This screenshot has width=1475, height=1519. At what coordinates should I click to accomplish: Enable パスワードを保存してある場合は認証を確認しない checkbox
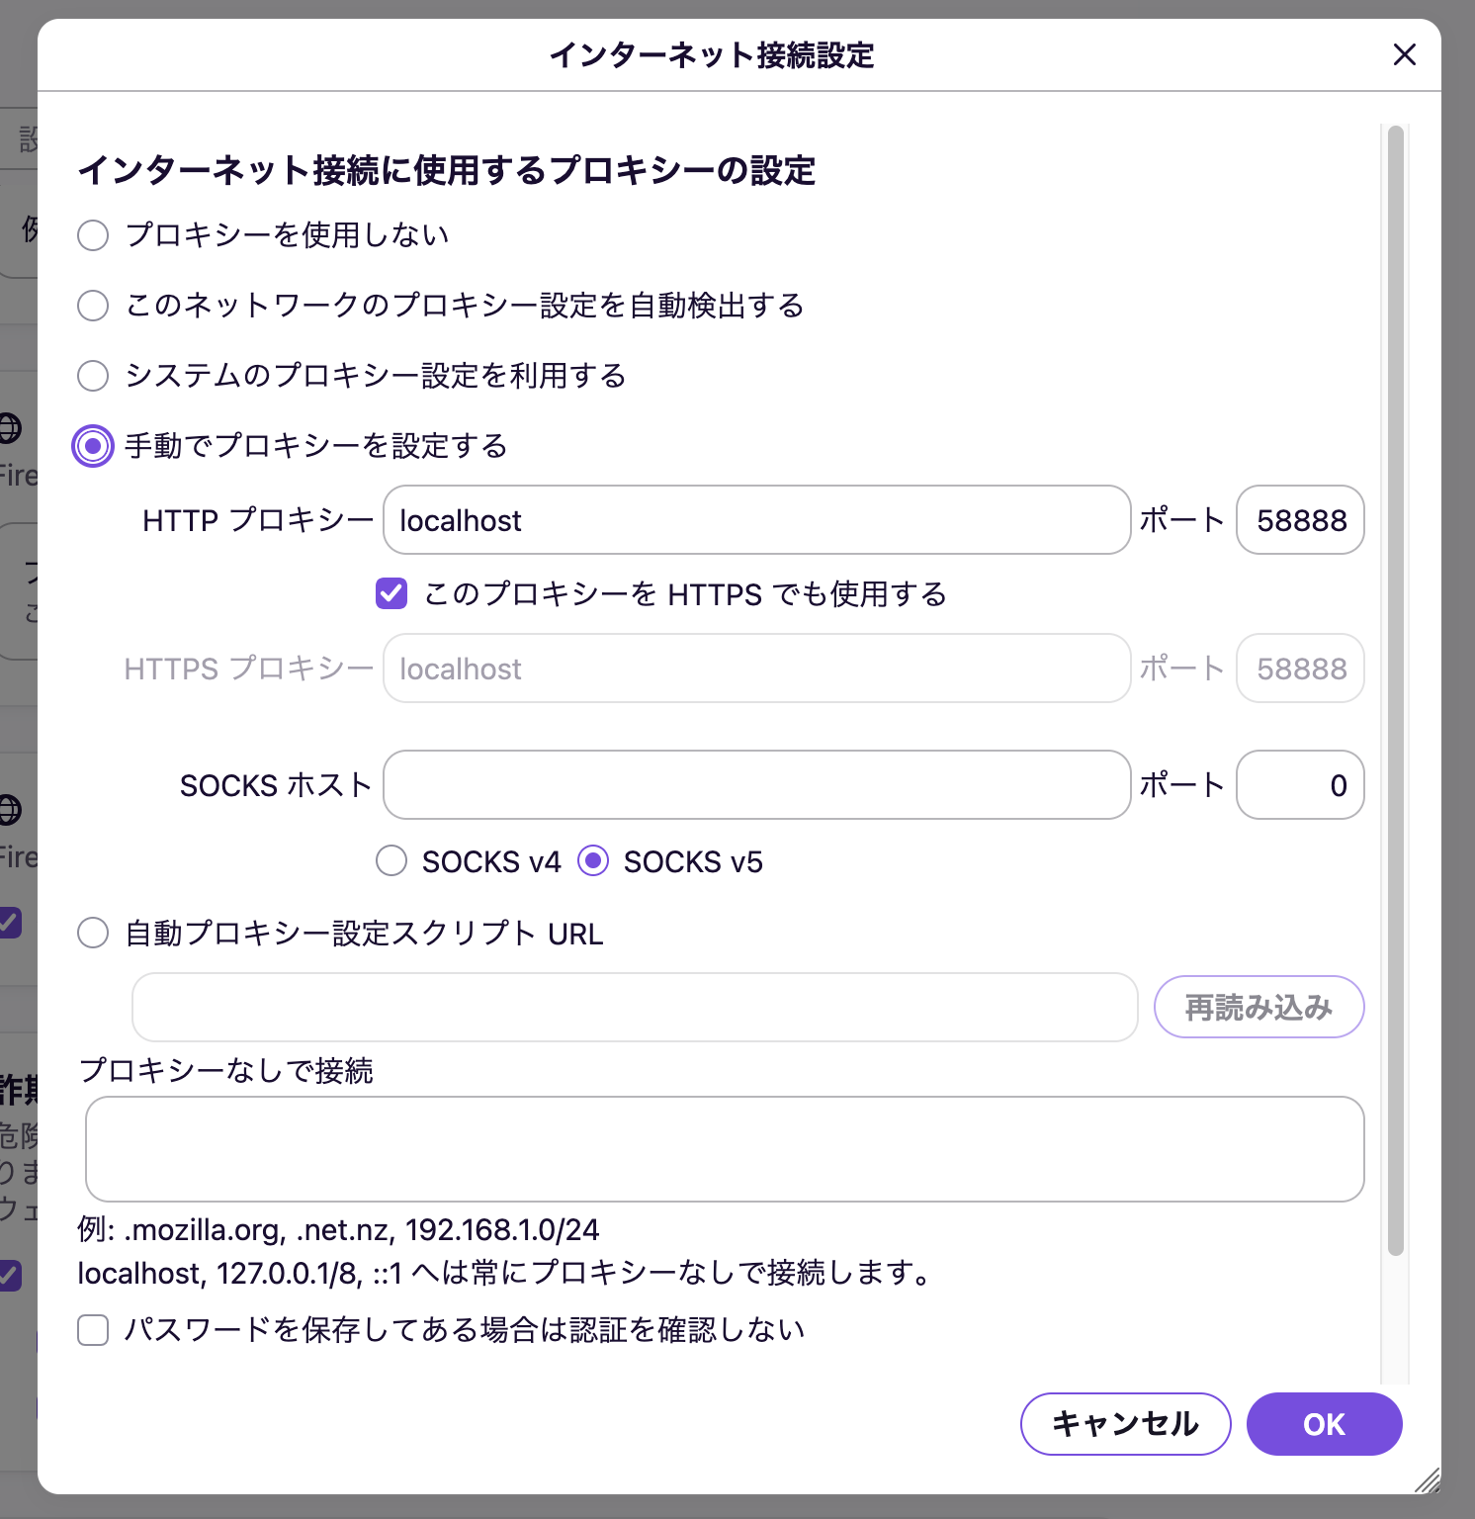click(x=93, y=1330)
